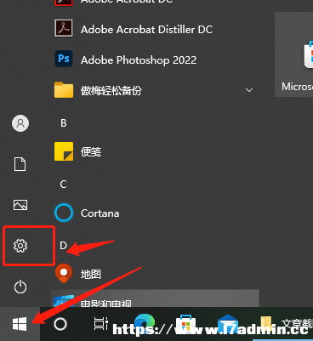313x341 pixels.
Task: Open the Settings gear icon
Action: [x=20, y=246]
